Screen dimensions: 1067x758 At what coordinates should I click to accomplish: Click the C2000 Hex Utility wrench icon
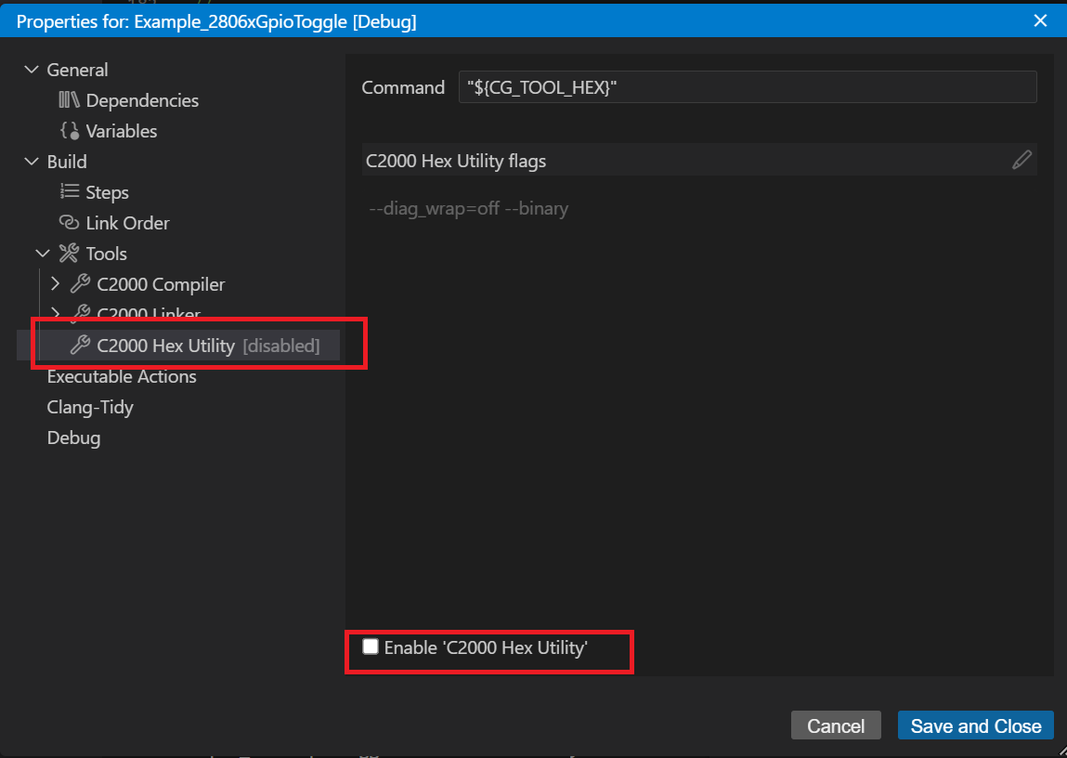(80, 345)
